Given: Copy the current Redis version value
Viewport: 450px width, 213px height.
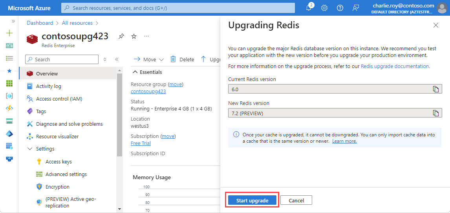Looking at the screenshot, I should click(435, 89).
